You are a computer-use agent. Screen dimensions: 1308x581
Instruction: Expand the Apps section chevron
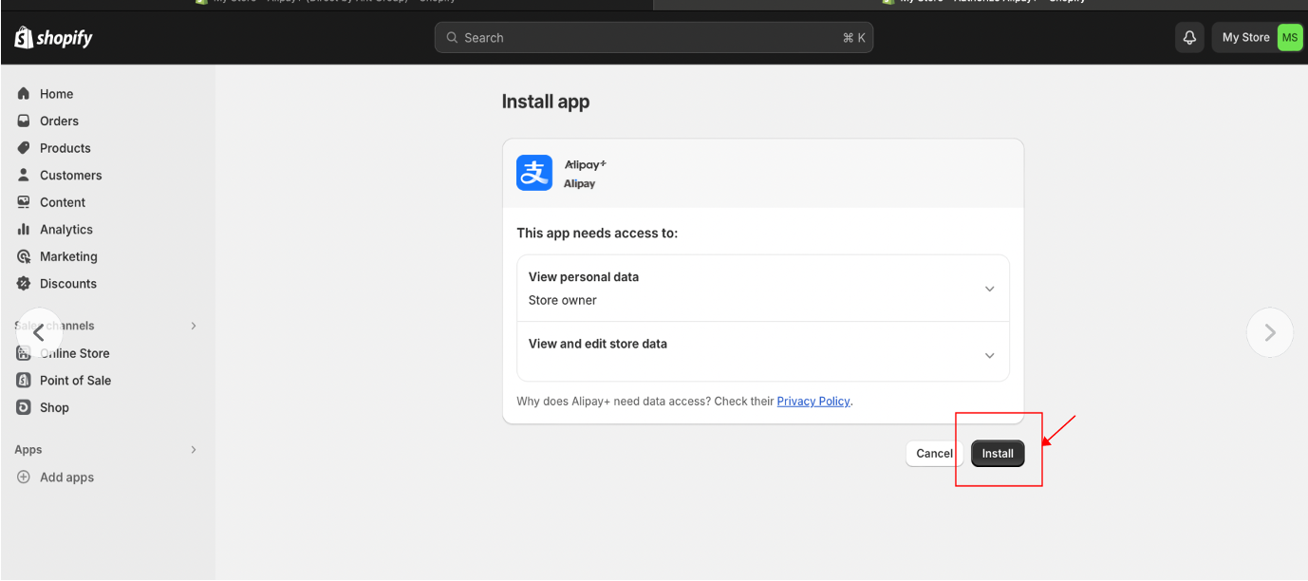pyautogui.click(x=194, y=450)
